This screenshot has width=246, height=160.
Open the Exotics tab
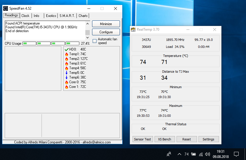tap(51, 16)
